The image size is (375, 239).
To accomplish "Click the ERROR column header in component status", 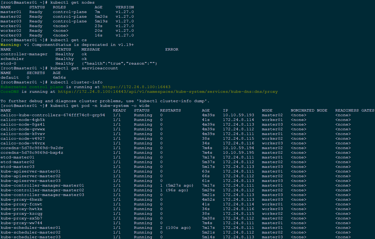I will [x=172, y=50].
